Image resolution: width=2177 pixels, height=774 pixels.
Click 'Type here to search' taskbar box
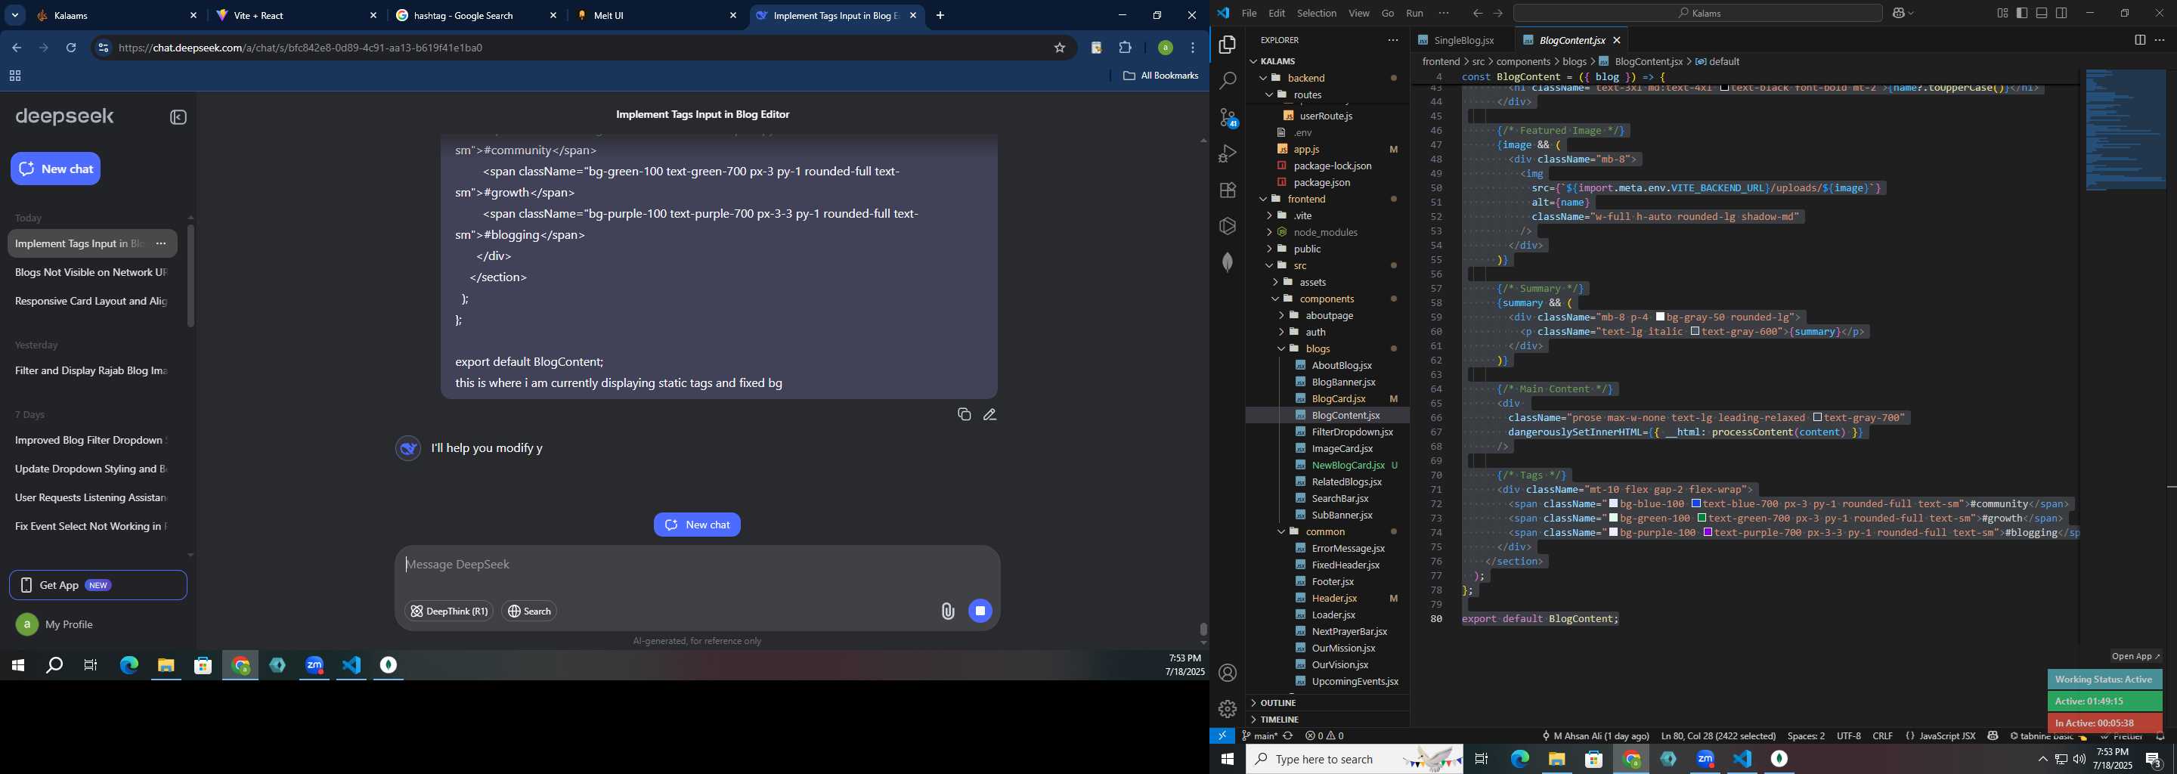[1354, 760]
